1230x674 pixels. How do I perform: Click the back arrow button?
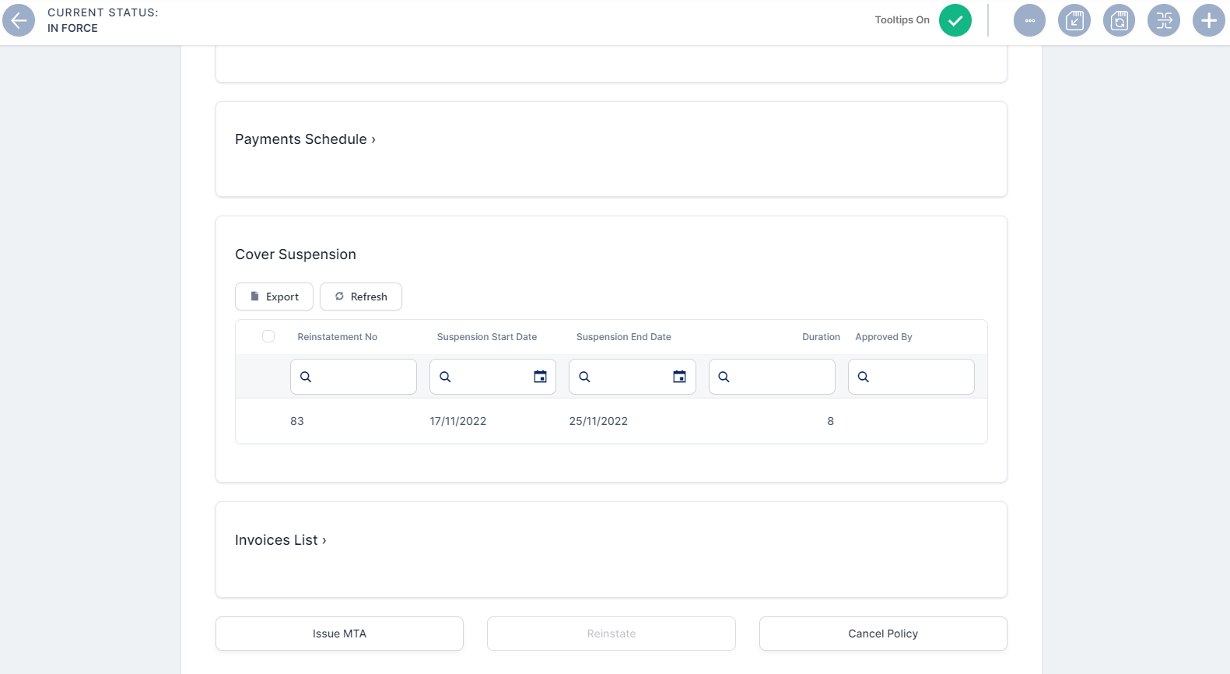[19, 20]
